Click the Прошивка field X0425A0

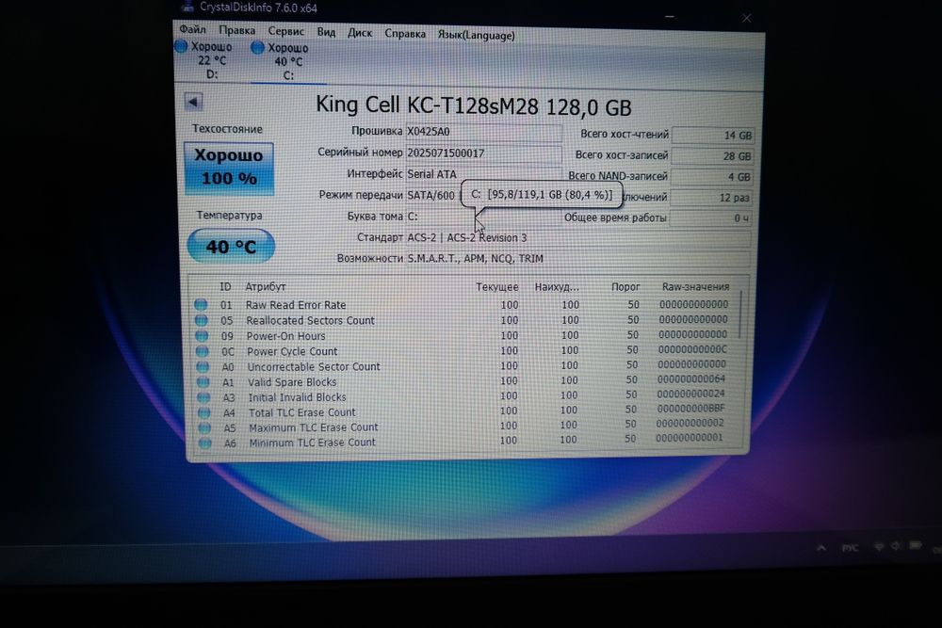click(483, 132)
